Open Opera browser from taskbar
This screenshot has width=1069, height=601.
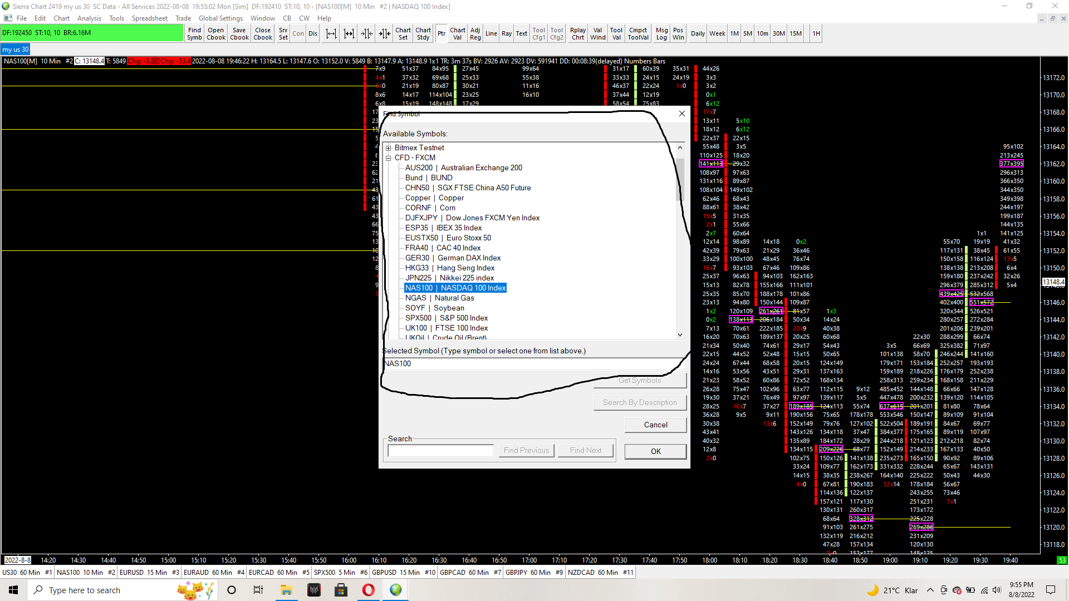(368, 590)
